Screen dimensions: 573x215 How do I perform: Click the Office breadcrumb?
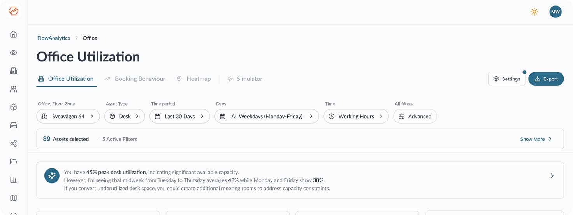(90, 38)
